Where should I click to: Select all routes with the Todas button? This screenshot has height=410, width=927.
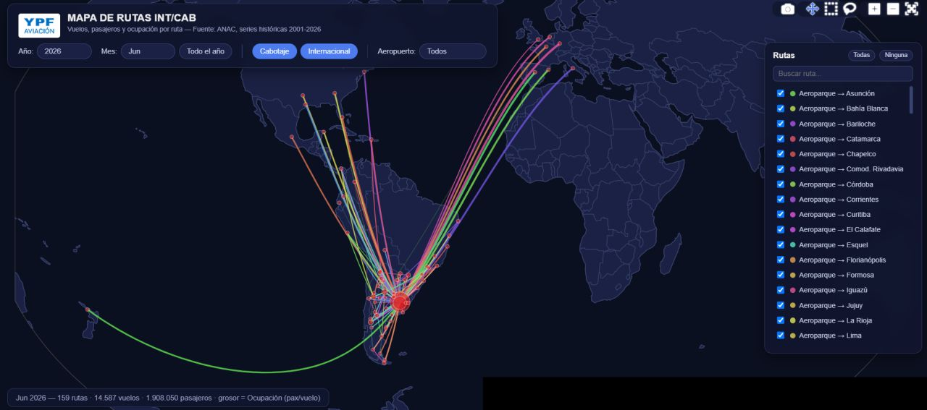tap(861, 55)
